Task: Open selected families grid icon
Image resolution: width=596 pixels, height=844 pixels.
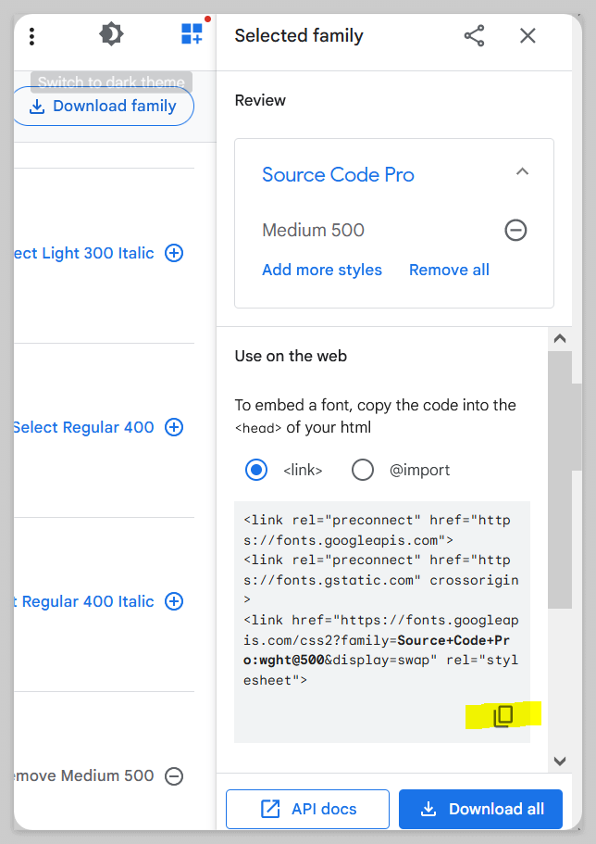Action: click(192, 33)
